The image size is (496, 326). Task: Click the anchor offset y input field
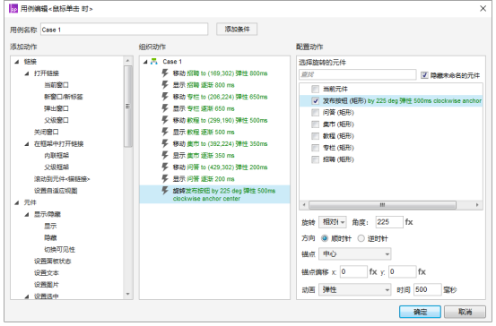402,271
